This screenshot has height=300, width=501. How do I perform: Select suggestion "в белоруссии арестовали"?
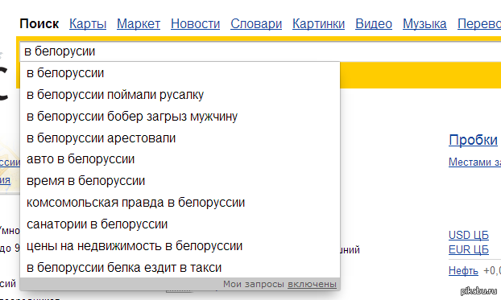[180, 138]
